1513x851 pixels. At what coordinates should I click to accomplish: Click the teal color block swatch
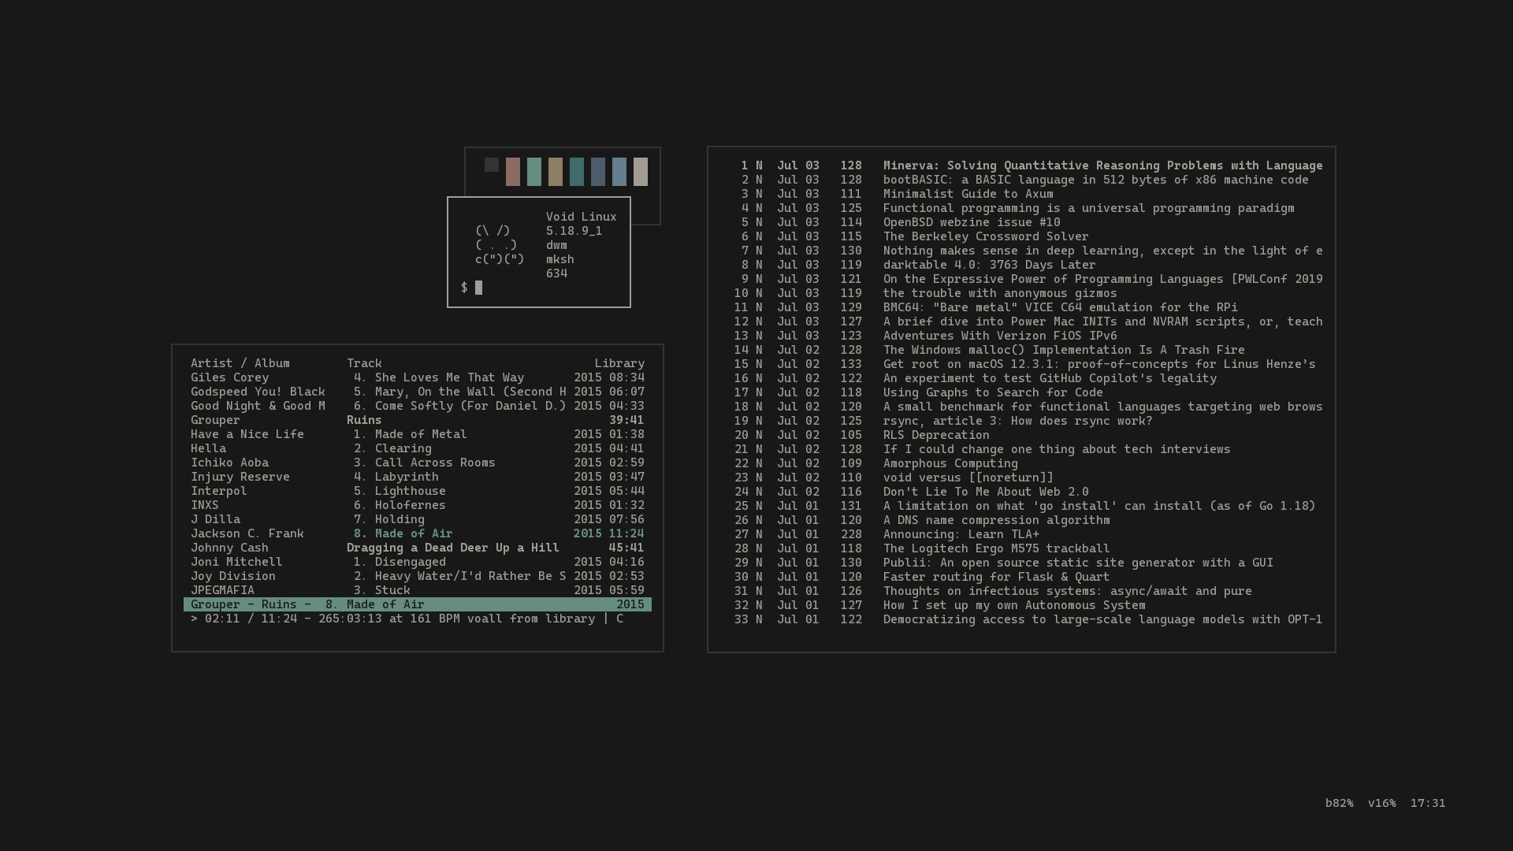pos(577,172)
